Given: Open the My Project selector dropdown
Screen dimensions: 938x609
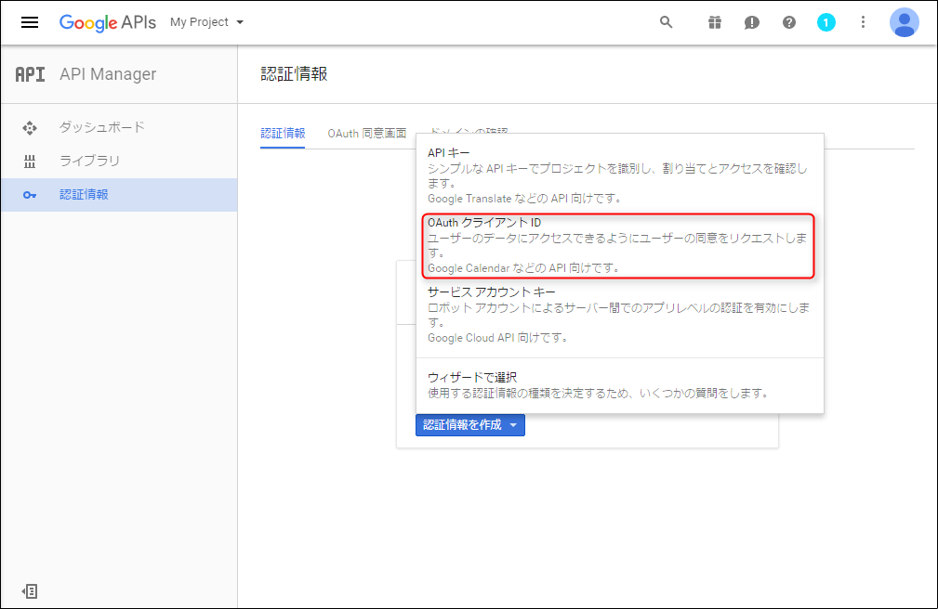Looking at the screenshot, I should 207,22.
